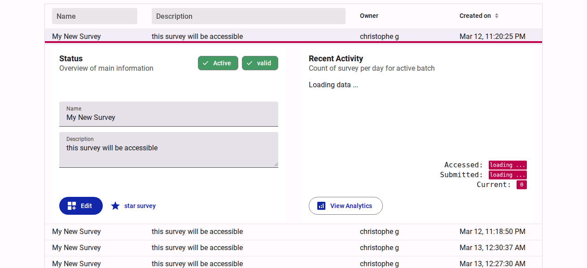Expand the survey row created Mar 12, 11:18:50 PM
The image size is (587, 268).
coord(293,232)
